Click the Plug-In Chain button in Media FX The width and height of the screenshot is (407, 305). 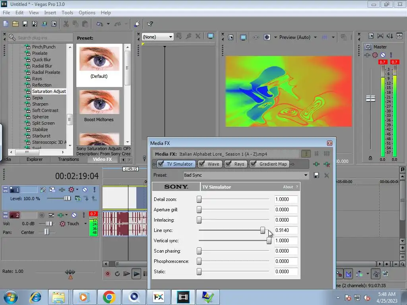click(x=316, y=164)
